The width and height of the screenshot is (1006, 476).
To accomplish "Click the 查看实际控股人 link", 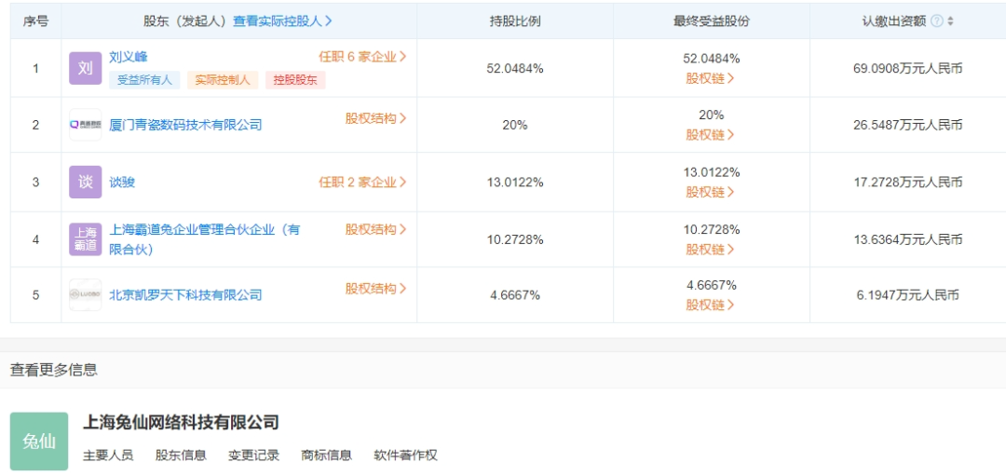I will pyautogui.click(x=282, y=20).
